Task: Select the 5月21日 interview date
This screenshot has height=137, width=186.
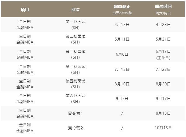Action: (x=163, y=39)
